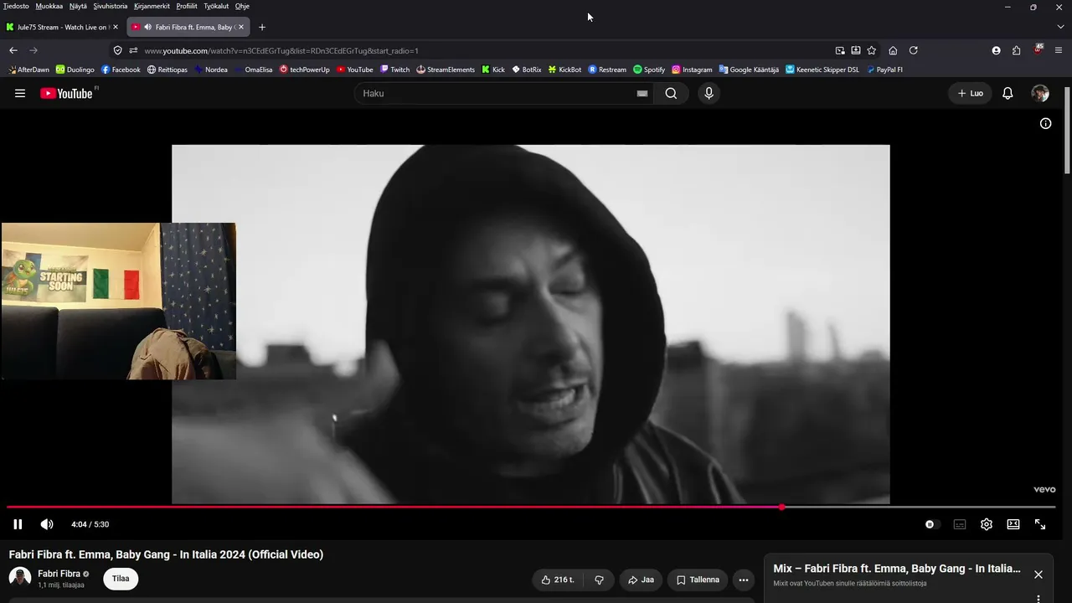Share the video with Jaa button
Image resolution: width=1072 pixels, height=603 pixels.
pos(641,580)
